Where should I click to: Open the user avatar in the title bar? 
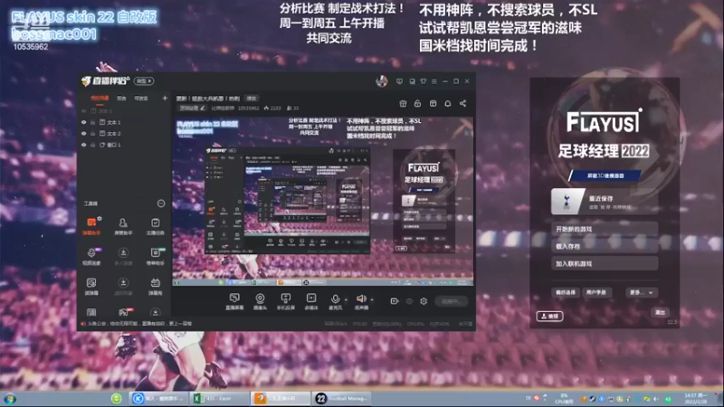pos(381,81)
